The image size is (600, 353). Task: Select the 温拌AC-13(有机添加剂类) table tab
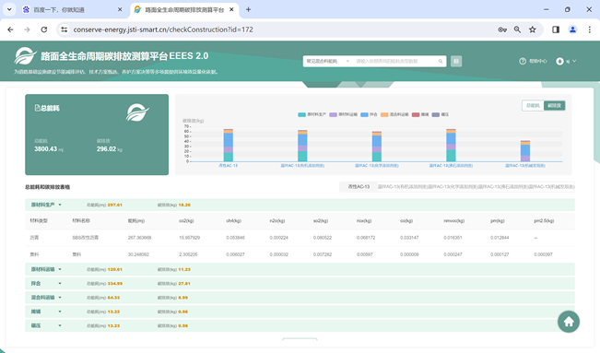402,187
